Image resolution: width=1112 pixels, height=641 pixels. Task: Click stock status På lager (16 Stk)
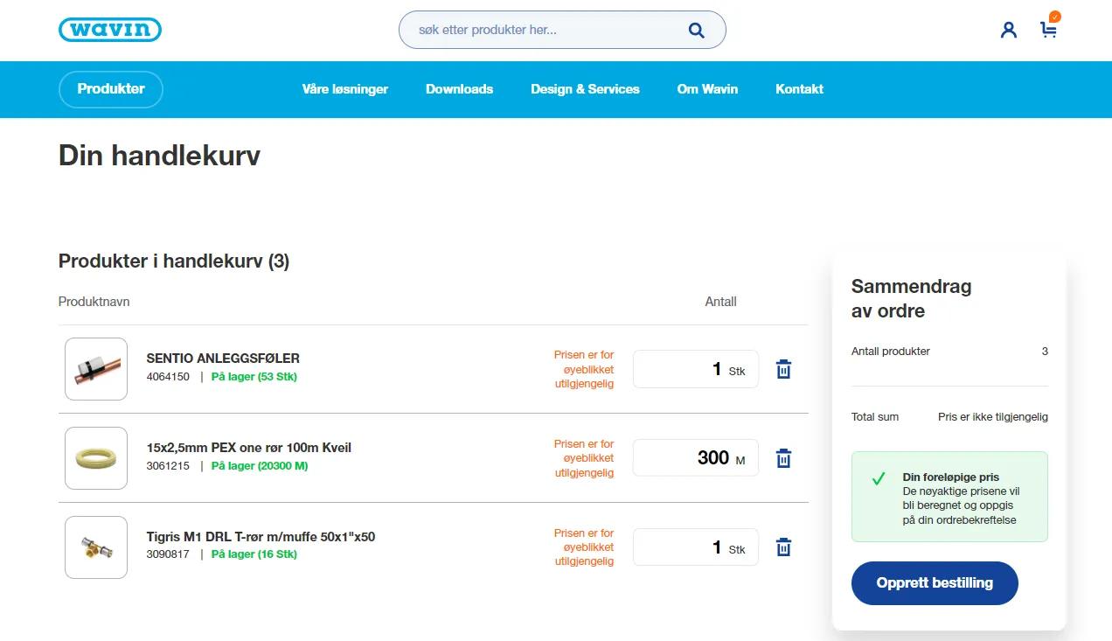click(x=254, y=554)
